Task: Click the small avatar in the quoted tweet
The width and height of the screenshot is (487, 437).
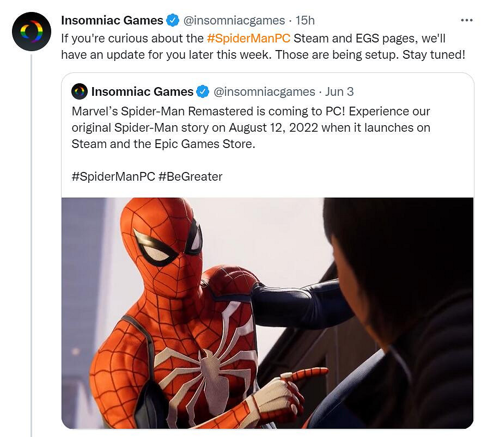Action: click(80, 91)
